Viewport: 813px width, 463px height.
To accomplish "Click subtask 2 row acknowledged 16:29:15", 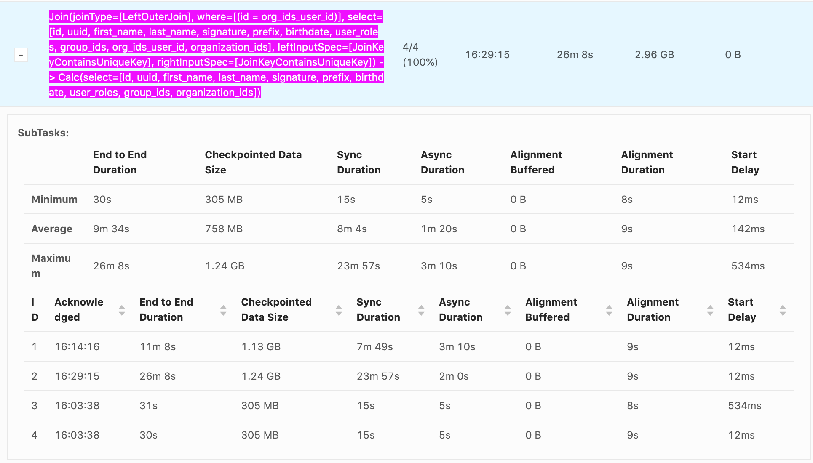I will pyautogui.click(x=77, y=376).
